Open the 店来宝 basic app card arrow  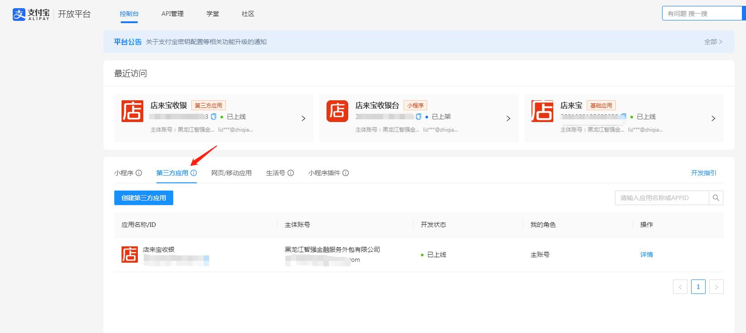pos(713,118)
